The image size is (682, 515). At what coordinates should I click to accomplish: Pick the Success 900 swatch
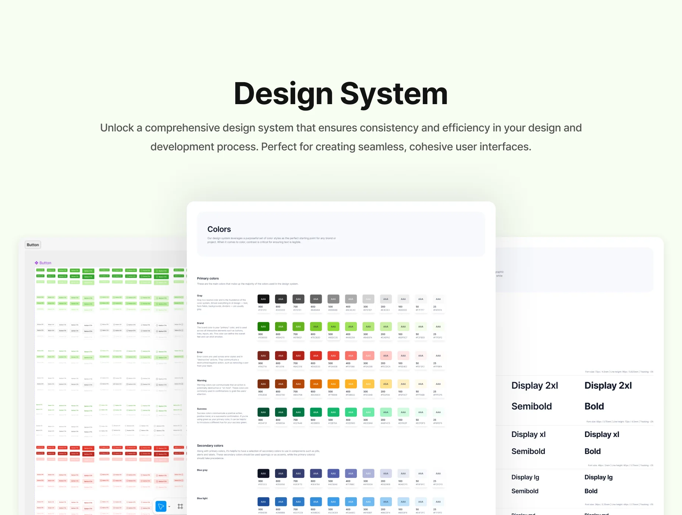tap(263, 412)
